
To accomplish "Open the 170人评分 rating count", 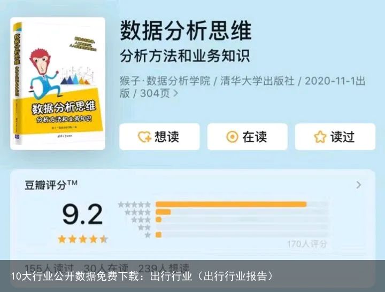I will pos(307,244).
